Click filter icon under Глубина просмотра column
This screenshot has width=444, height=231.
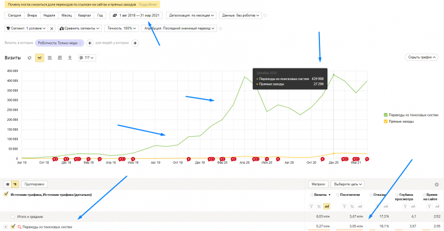pos(405,206)
